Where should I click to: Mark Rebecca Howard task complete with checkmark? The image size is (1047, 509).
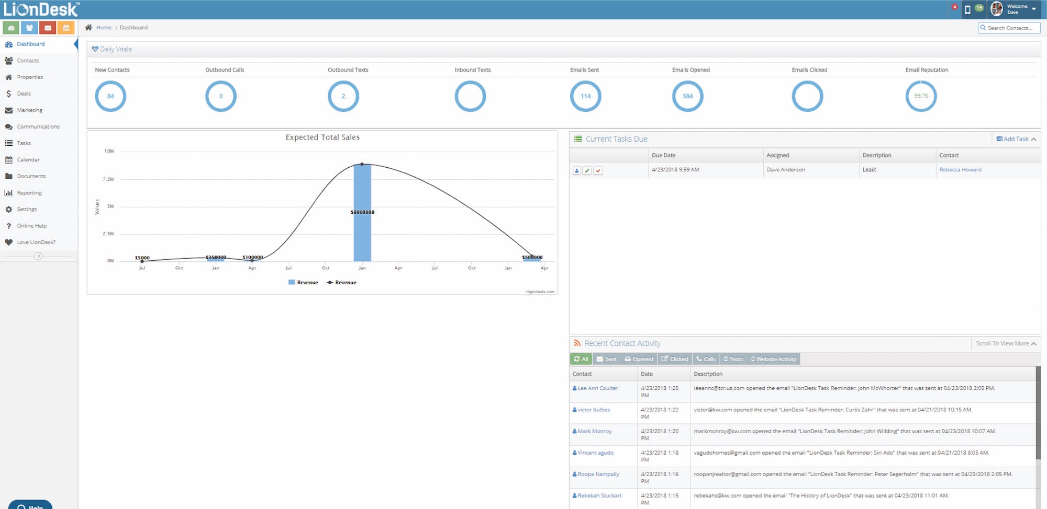[598, 170]
